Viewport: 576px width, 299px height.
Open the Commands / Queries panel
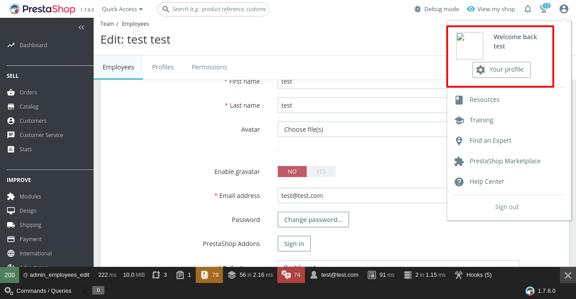tap(38, 291)
